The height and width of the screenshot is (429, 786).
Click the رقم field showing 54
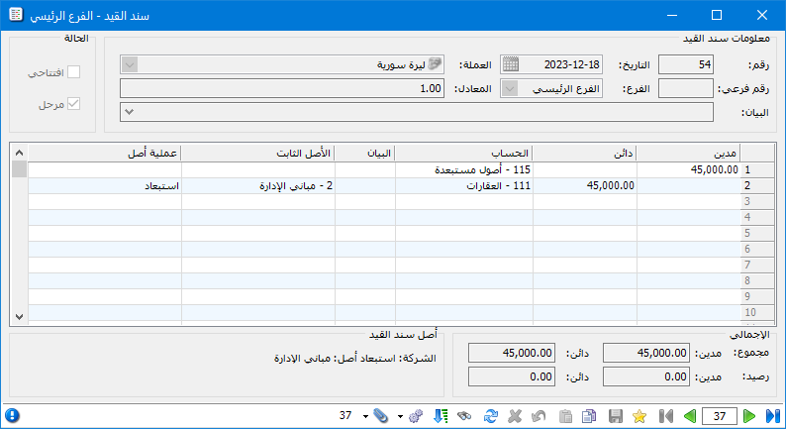(x=685, y=64)
